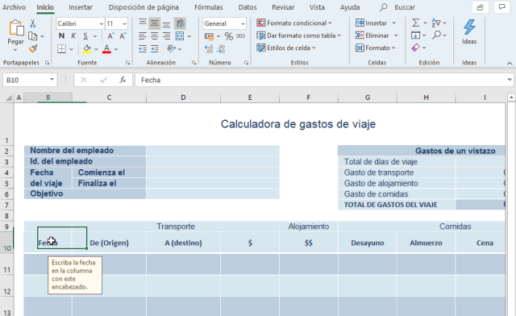Click the Rellenar (fill down) icon

pos(416,35)
